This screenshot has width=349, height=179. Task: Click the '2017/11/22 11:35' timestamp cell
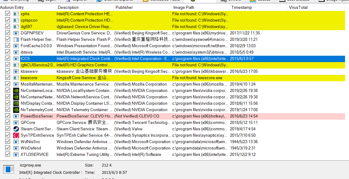click(245, 33)
